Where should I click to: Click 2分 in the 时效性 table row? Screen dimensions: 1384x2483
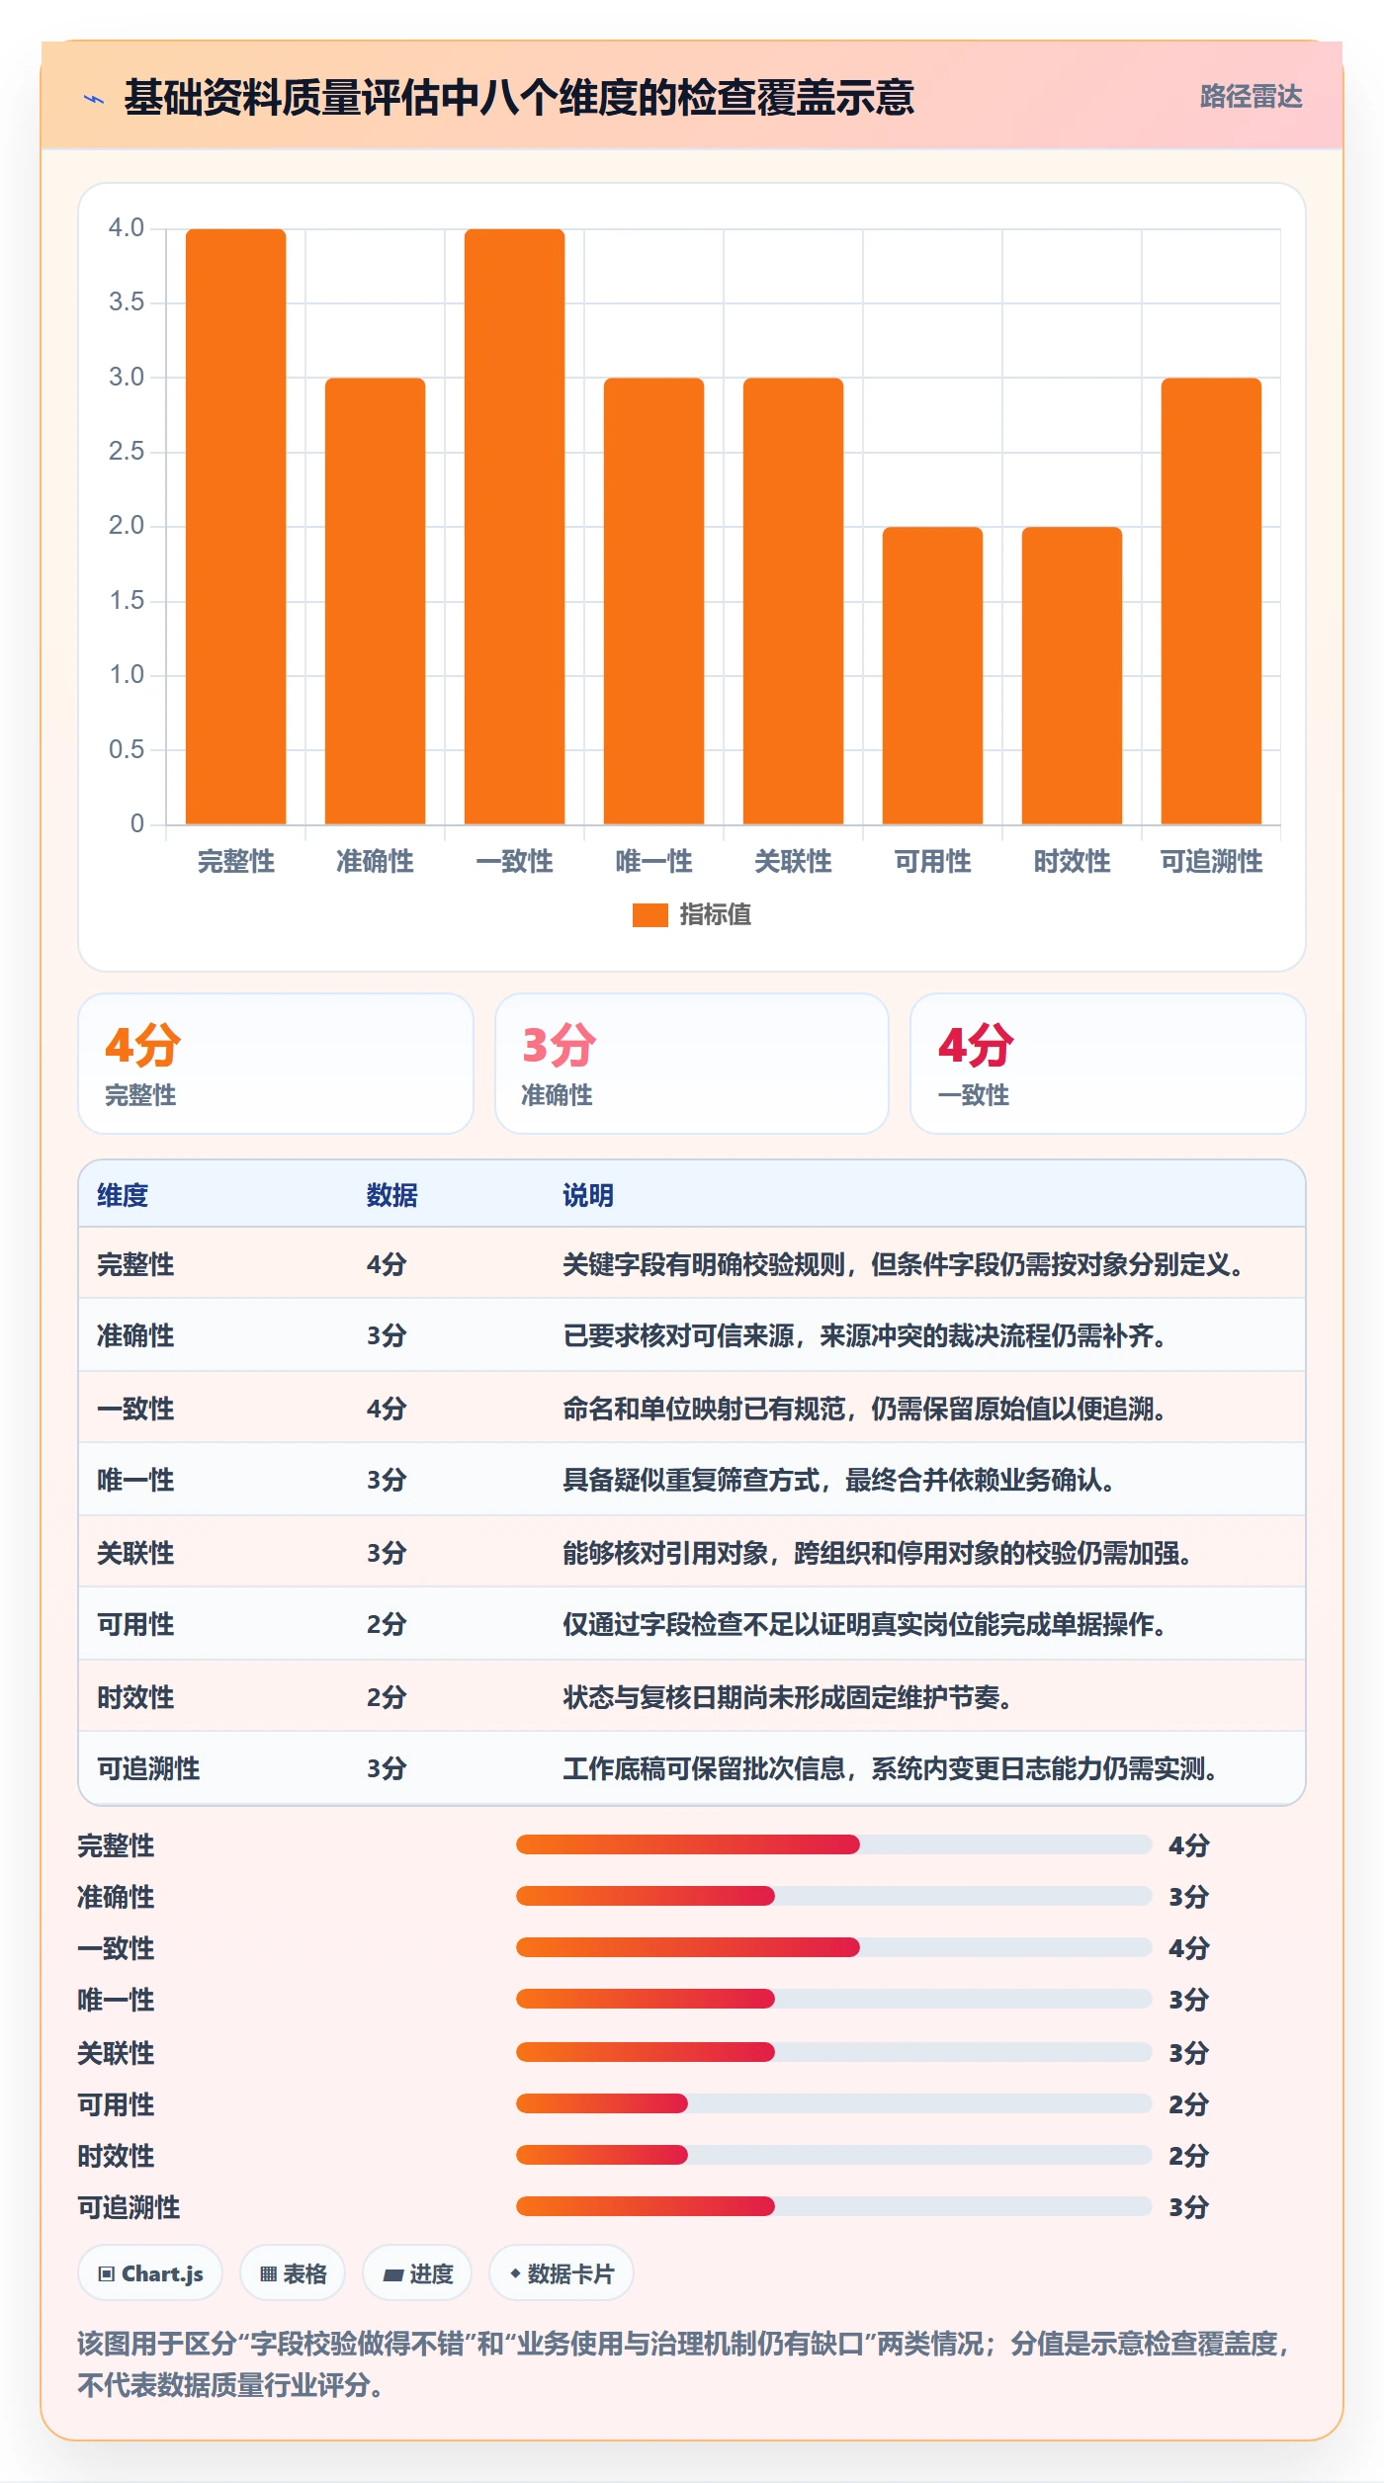(x=387, y=1698)
